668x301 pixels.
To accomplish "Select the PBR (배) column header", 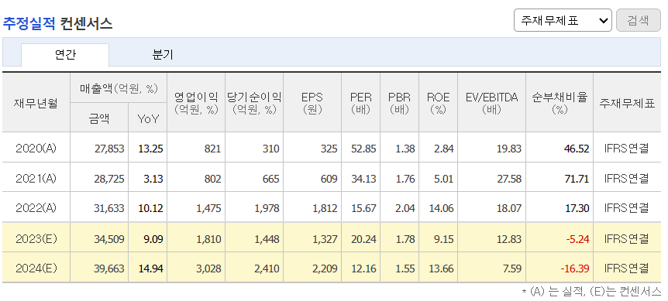I will click(x=400, y=103).
